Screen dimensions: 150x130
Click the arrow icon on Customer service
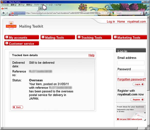7,43
